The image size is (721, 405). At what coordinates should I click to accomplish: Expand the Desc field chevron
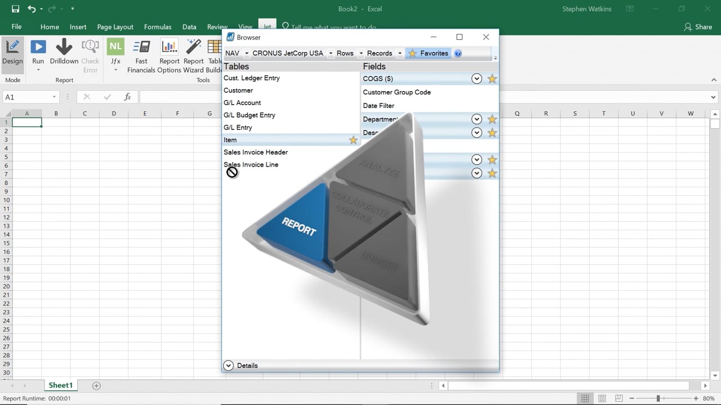click(477, 133)
